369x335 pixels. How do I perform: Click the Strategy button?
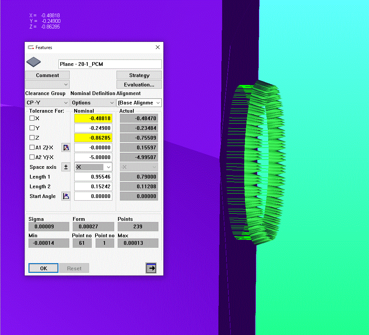coord(139,75)
